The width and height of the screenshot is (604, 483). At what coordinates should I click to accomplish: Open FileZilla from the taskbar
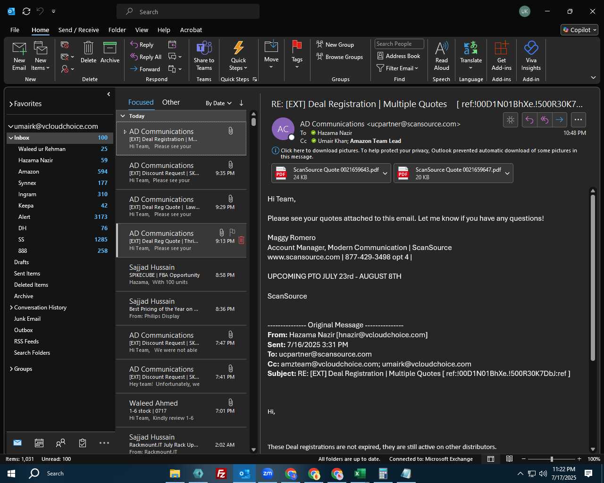click(x=221, y=474)
